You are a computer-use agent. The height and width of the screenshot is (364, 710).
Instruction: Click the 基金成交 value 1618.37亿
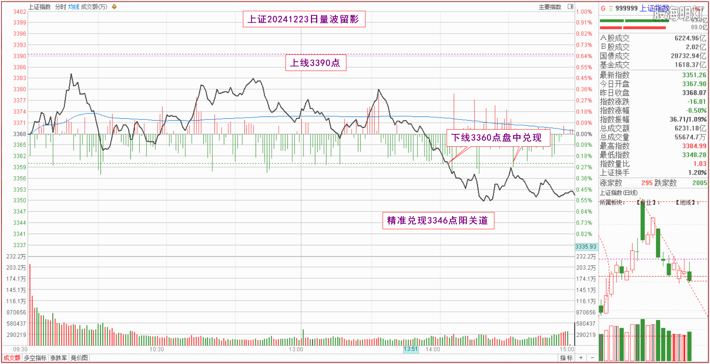coord(691,65)
